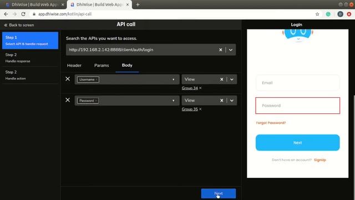
Task: Delete the Username body row
Action: click(68, 79)
